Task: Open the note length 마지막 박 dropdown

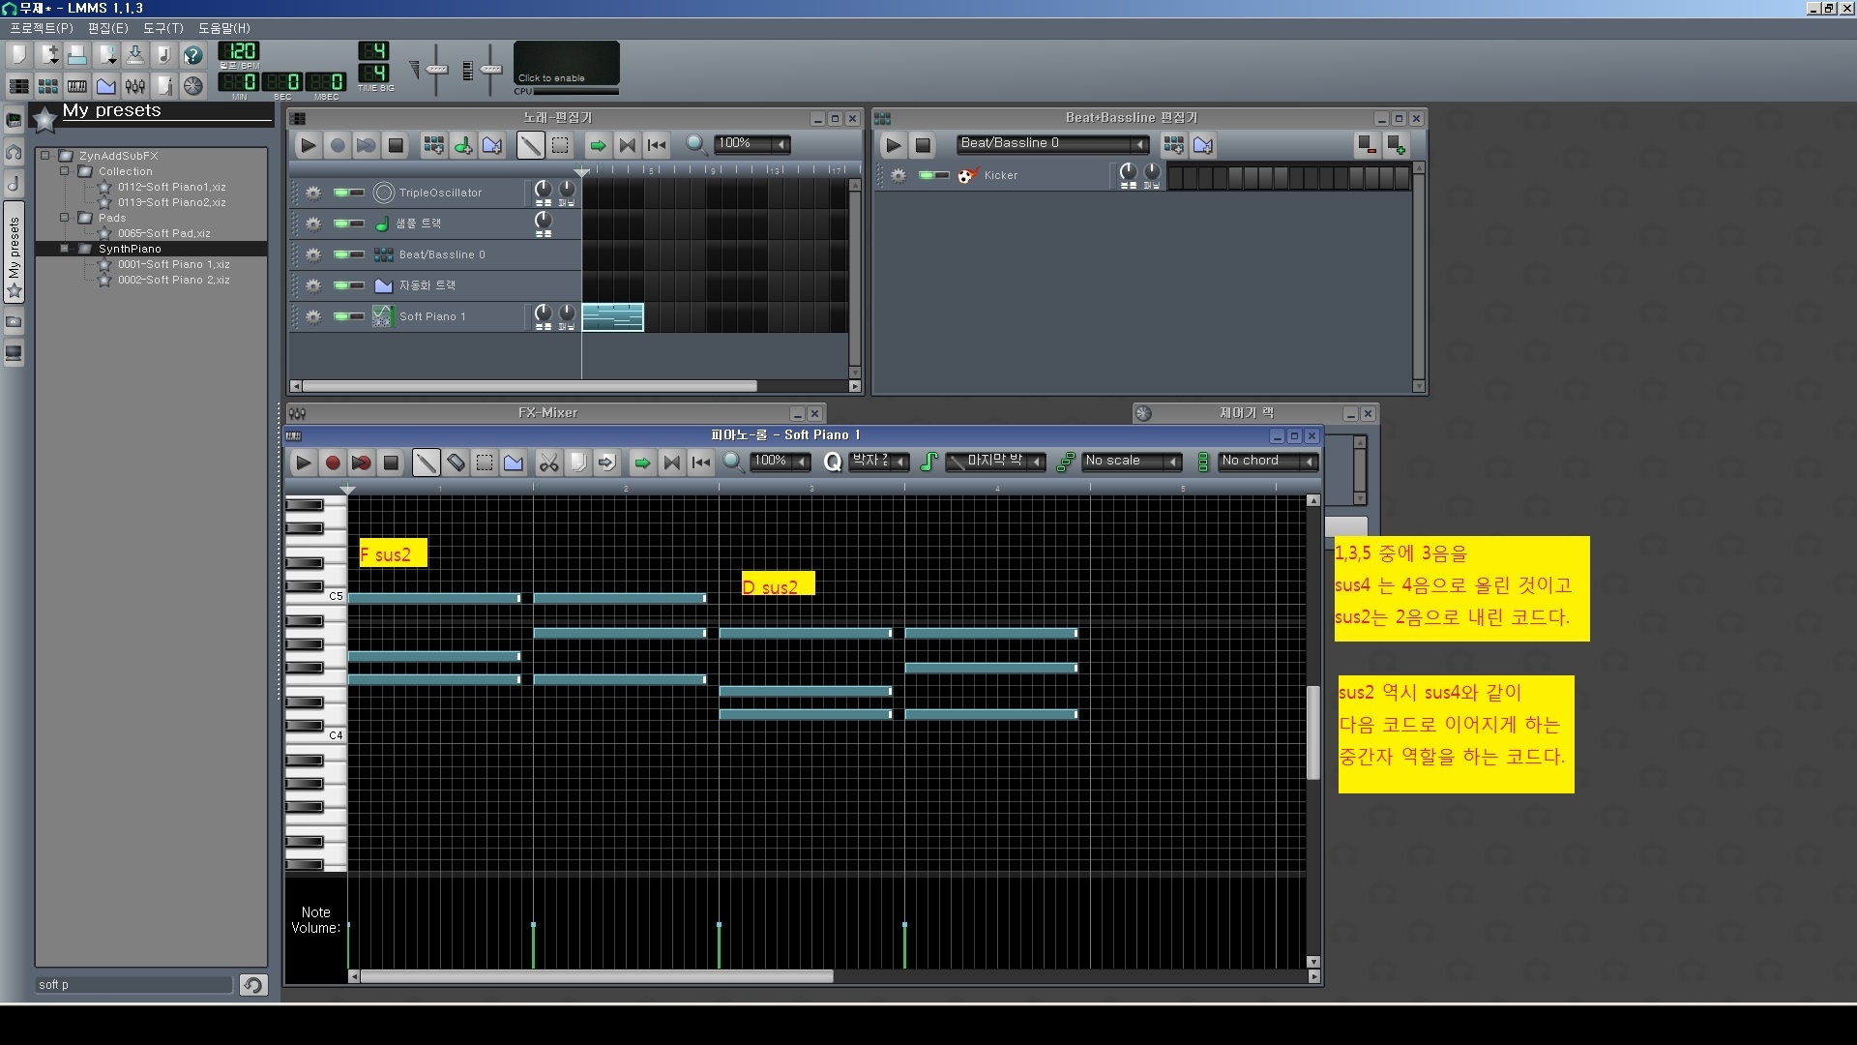Action: (x=996, y=462)
